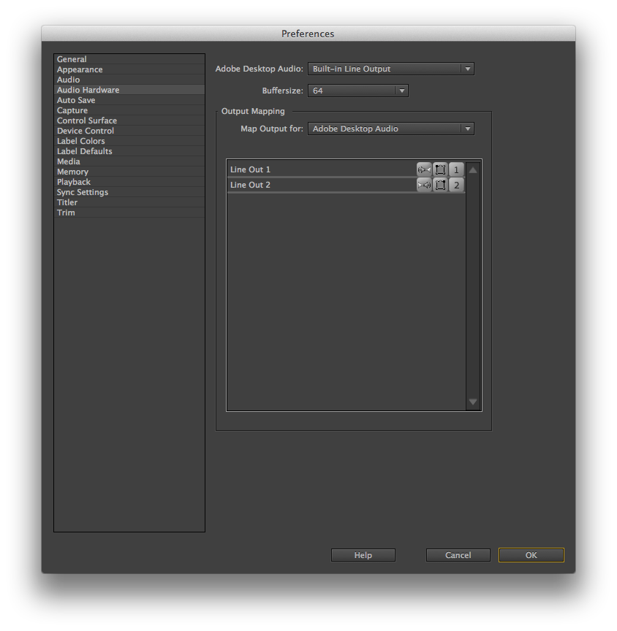Select the Audio Hardware category
The width and height of the screenshot is (617, 631).
(x=129, y=90)
